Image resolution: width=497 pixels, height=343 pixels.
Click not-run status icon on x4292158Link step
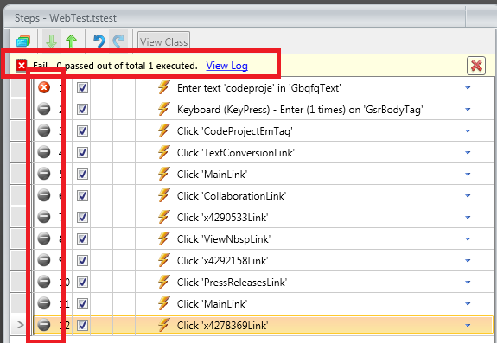point(44,260)
